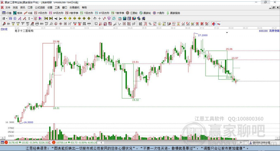
Task: Click the 19.32 low price label
Action: coord(135,100)
